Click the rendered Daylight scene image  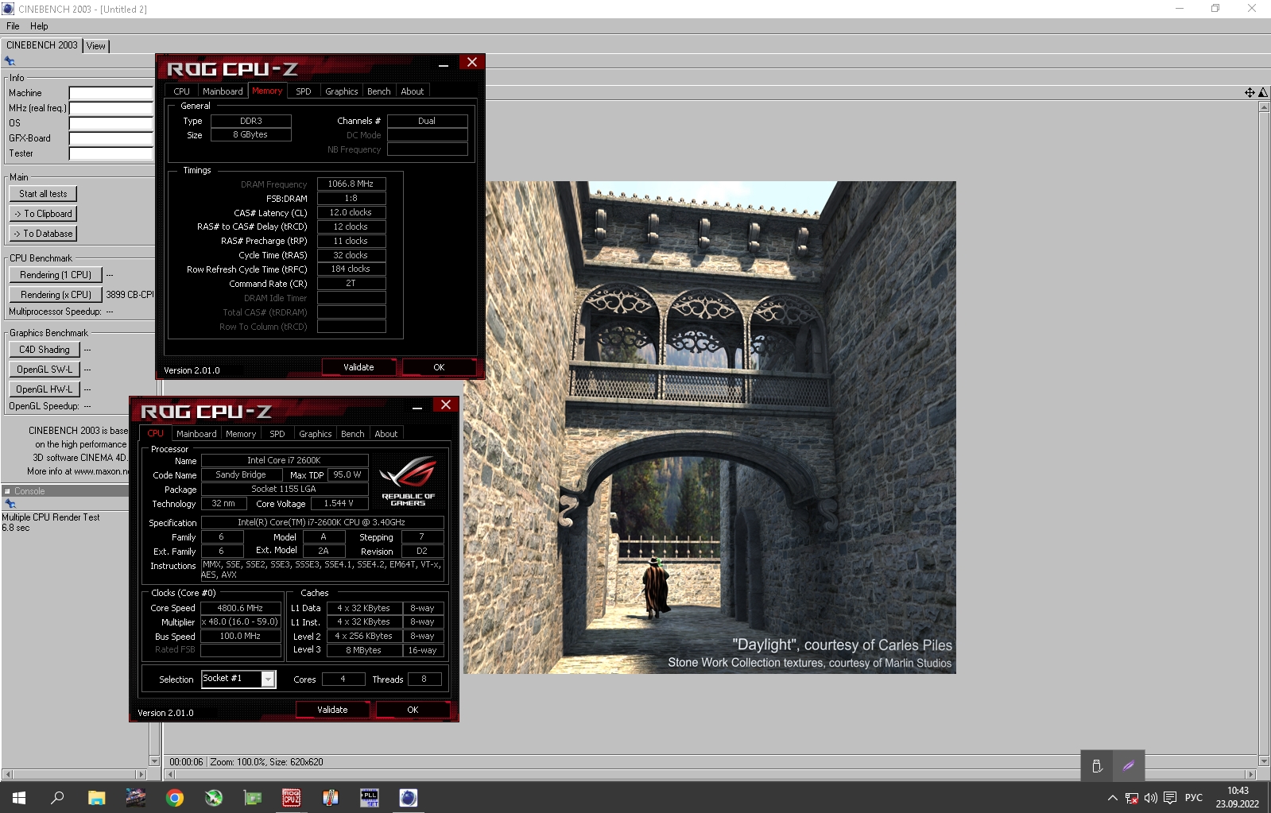coord(710,428)
